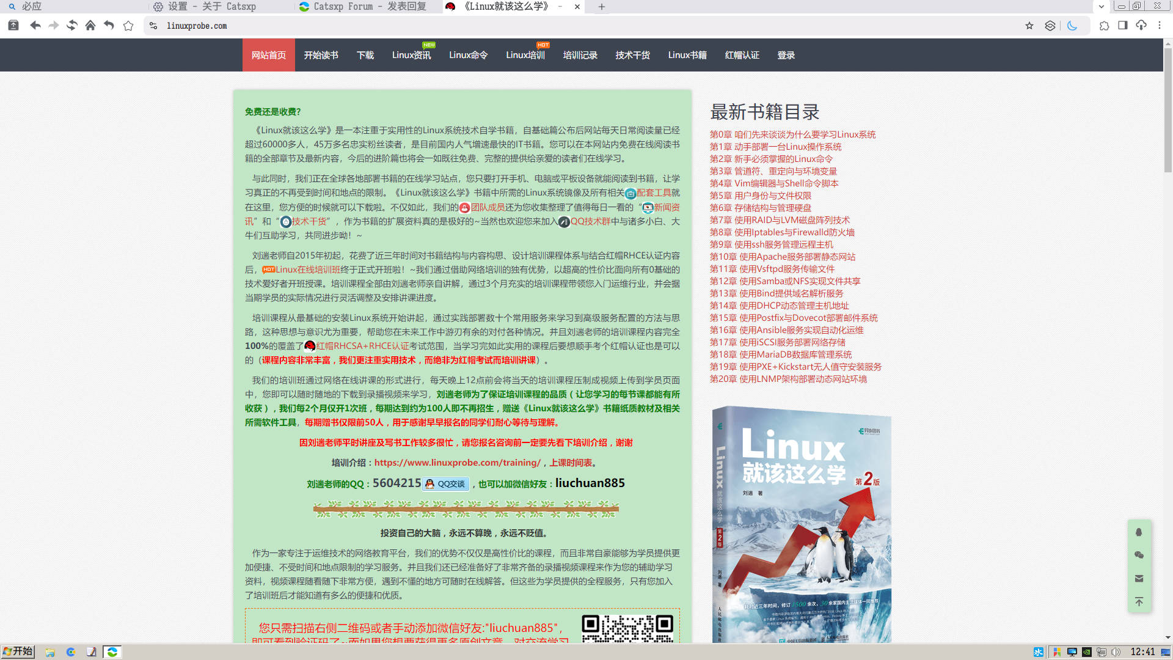Screen dimensions: 1173x660
Task: Open 团队成员 link in the article
Action: pos(488,208)
